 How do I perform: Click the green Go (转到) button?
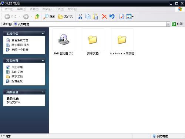click(177, 24)
